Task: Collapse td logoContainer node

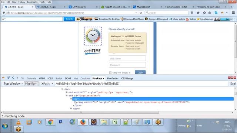Action: pos(67,95)
